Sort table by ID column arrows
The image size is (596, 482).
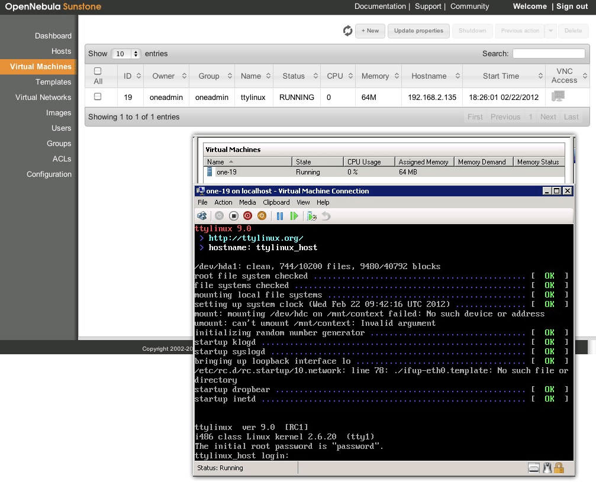pyautogui.click(x=138, y=76)
